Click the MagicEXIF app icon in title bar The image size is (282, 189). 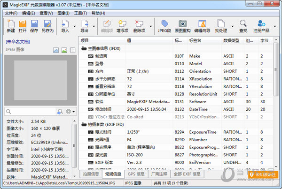[x=5, y=5]
